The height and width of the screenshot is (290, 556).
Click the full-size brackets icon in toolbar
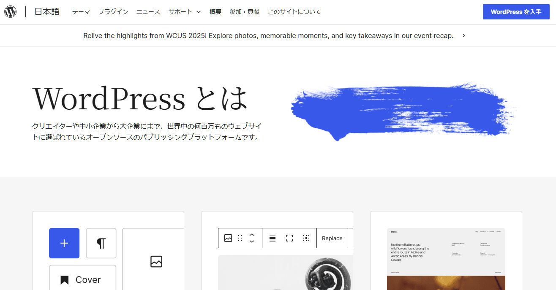click(289, 238)
